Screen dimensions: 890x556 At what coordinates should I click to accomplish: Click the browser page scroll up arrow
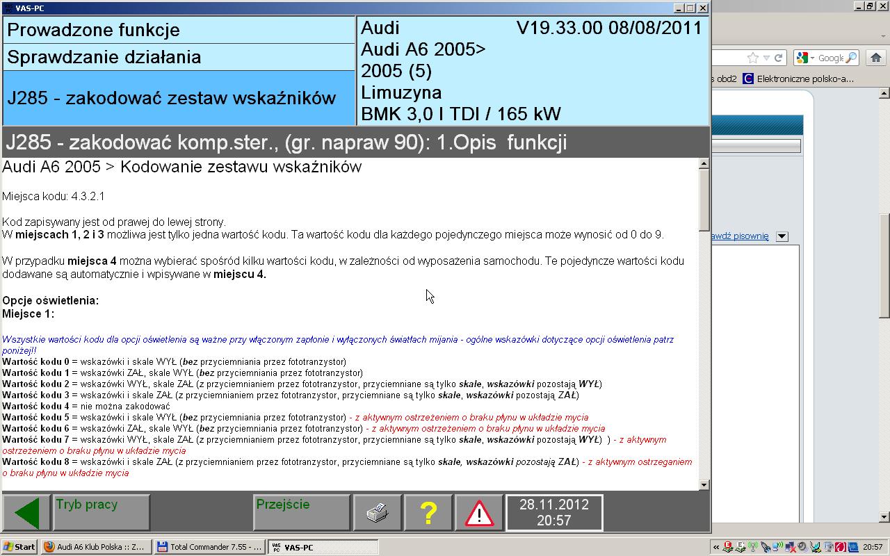[884, 93]
